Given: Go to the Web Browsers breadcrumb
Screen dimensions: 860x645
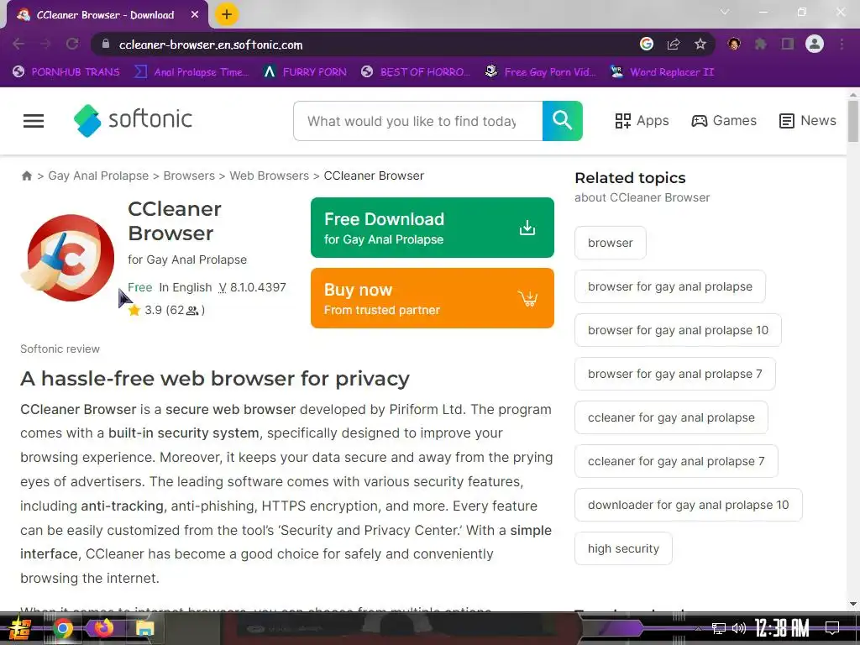Looking at the screenshot, I should [270, 176].
